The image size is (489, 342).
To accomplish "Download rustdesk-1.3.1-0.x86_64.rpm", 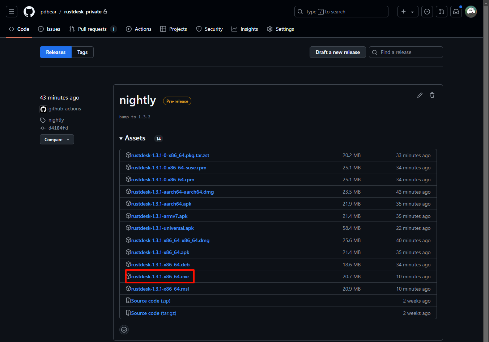I will 163,180.
